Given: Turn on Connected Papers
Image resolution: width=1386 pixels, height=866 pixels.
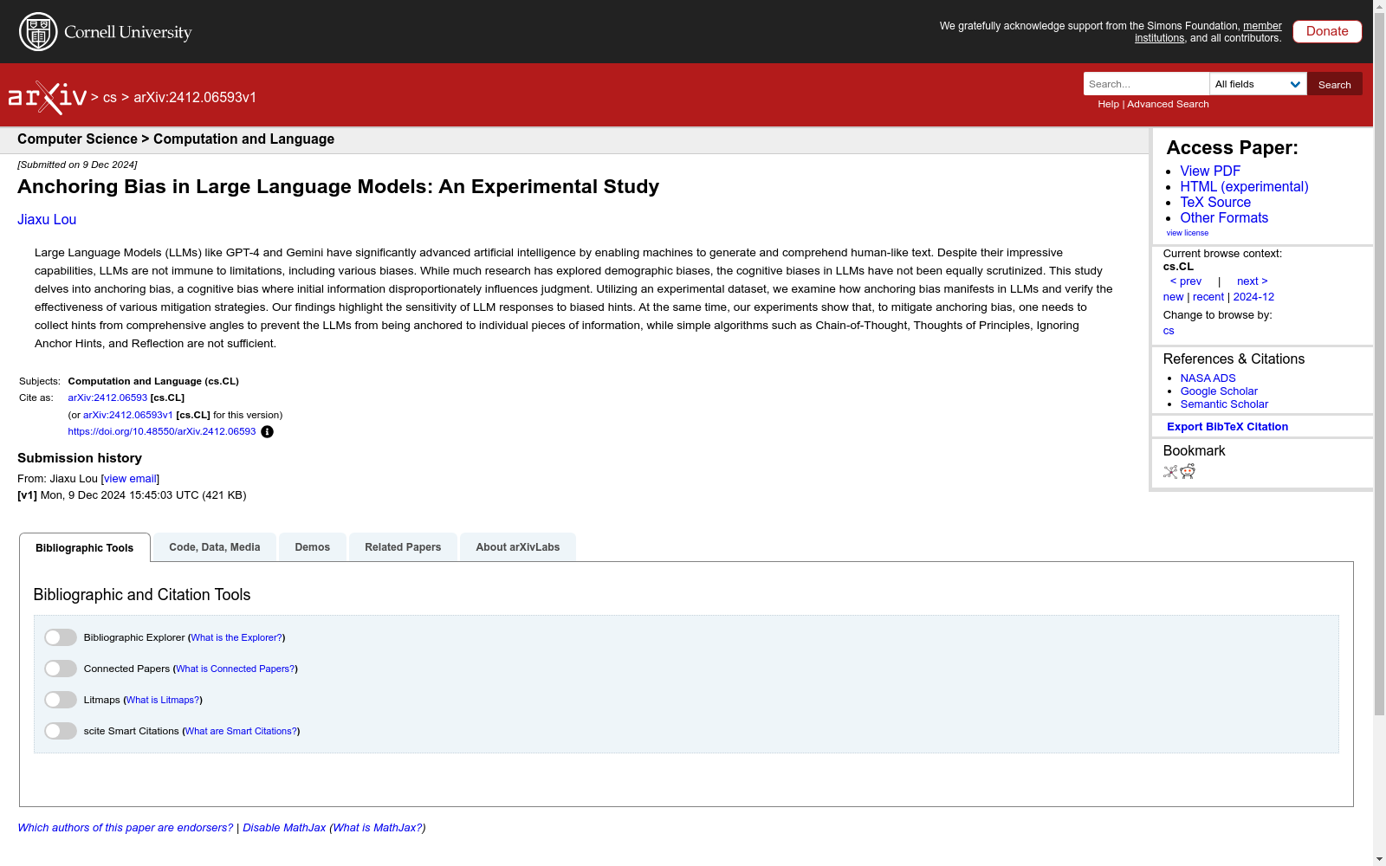Looking at the screenshot, I should (60, 668).
